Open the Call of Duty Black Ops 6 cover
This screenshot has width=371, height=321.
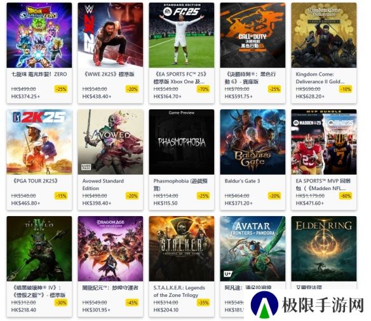coord(253,35)
